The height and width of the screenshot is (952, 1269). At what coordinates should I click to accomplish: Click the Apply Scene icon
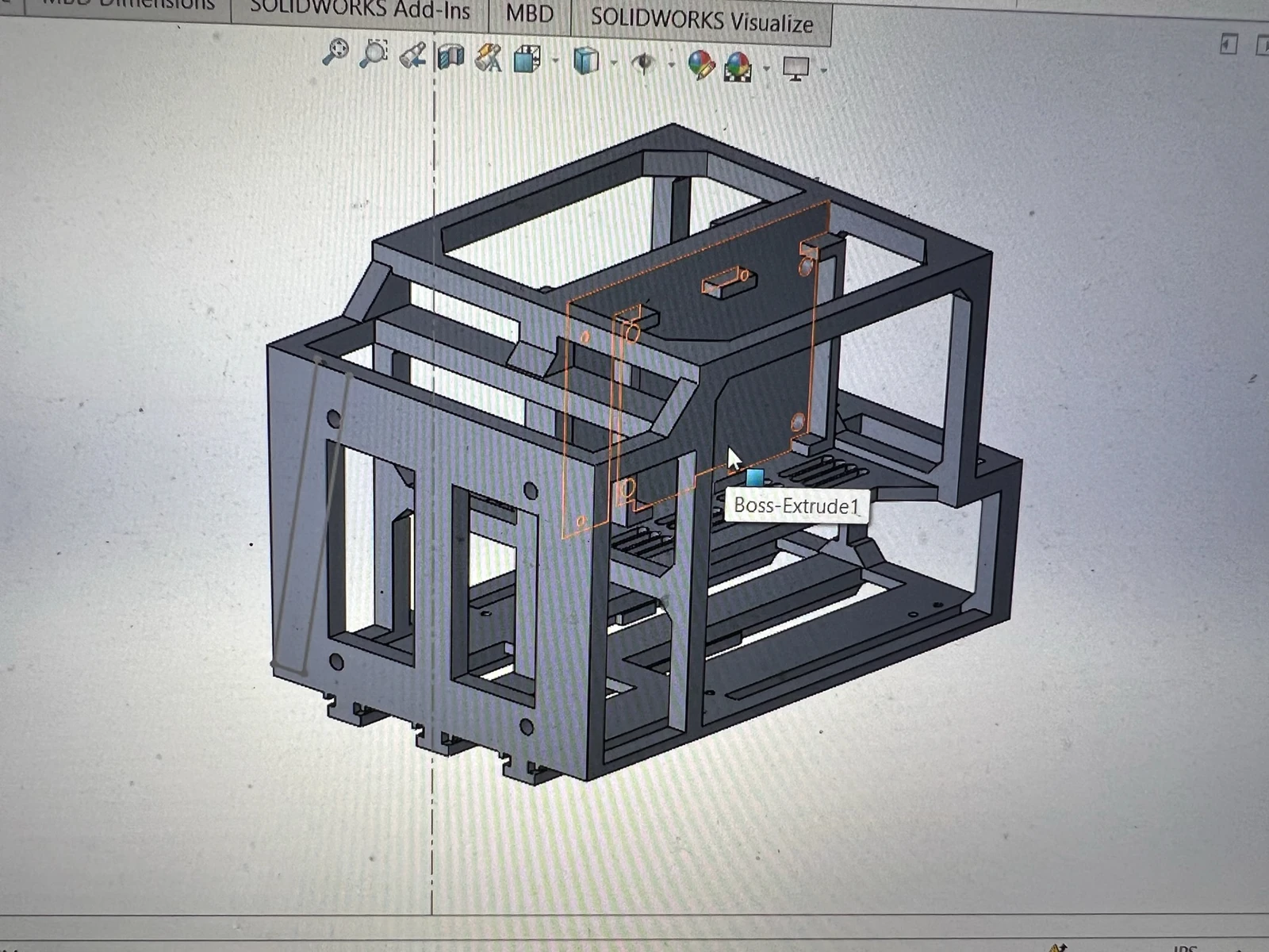click(x=738, y=67)
